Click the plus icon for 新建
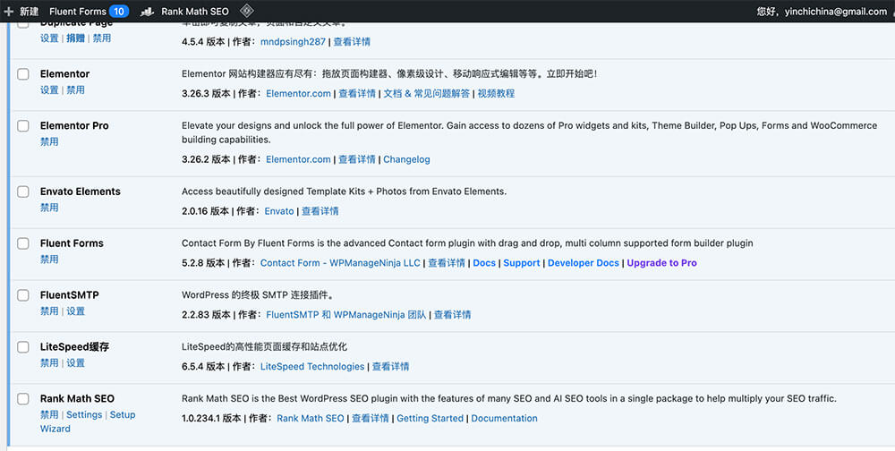This screenshot has width=895, height=451. pyautogui.click(x=9, y=11)
